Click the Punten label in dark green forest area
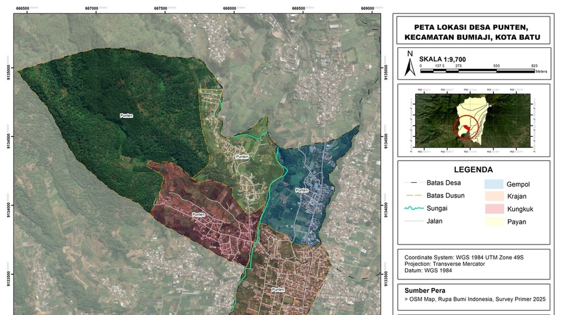The height and width of the screenshot is (315, 562). (126, 116)
